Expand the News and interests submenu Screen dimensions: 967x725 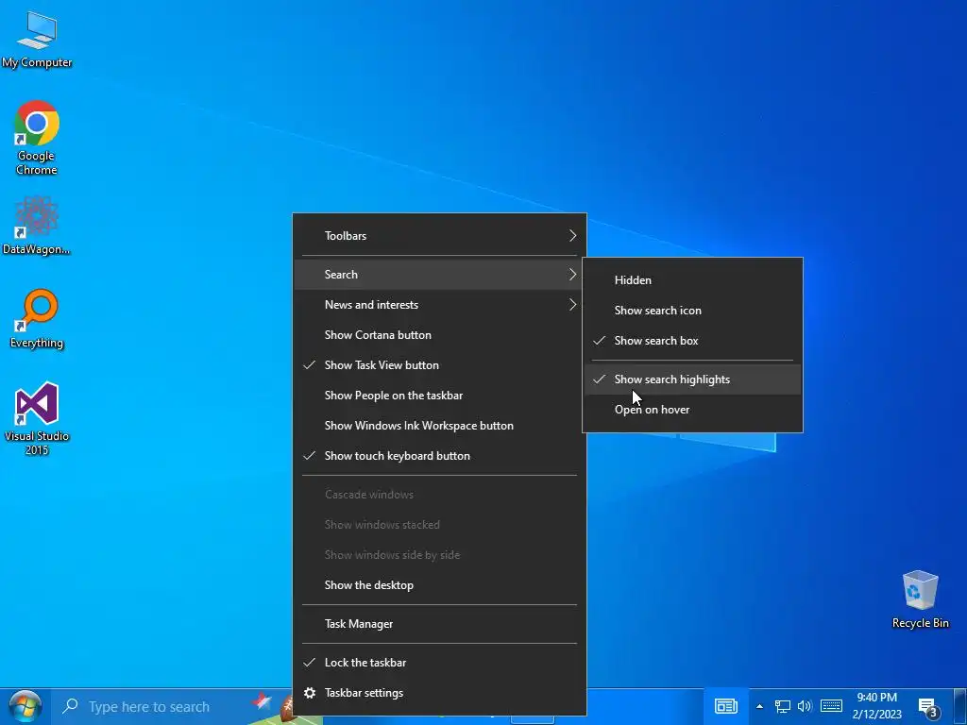coord(439,305)
